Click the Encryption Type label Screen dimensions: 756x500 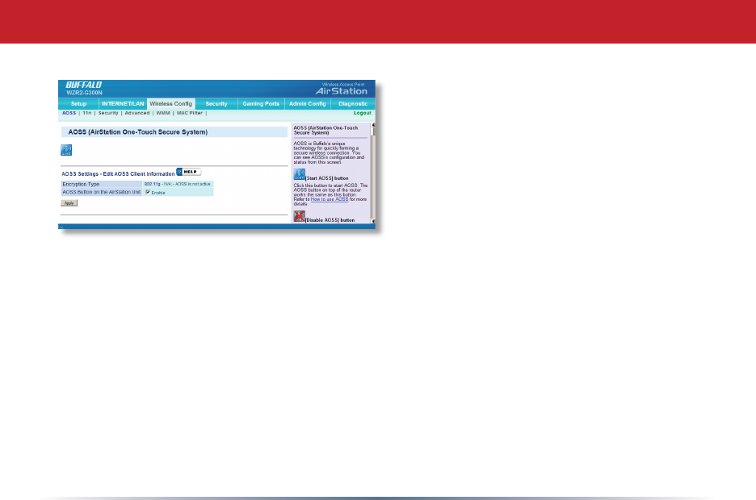tap(81, 185)
